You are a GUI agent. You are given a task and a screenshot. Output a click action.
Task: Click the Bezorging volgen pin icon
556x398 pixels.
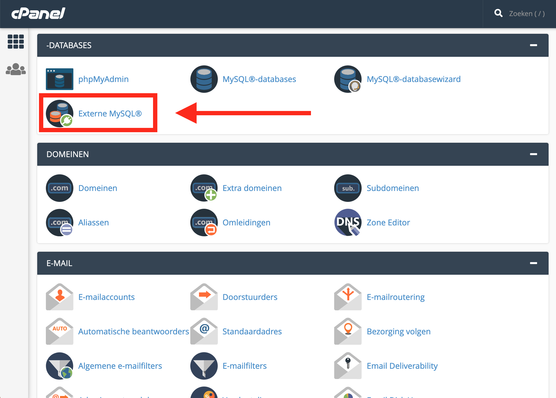click(x=348, y=331)
